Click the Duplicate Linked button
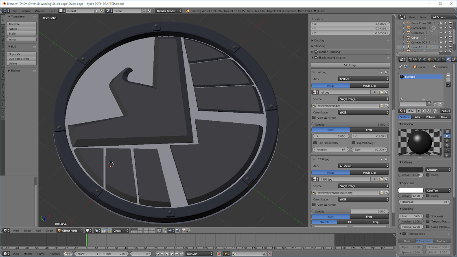457x257 pixels. (x=22, y=59)
